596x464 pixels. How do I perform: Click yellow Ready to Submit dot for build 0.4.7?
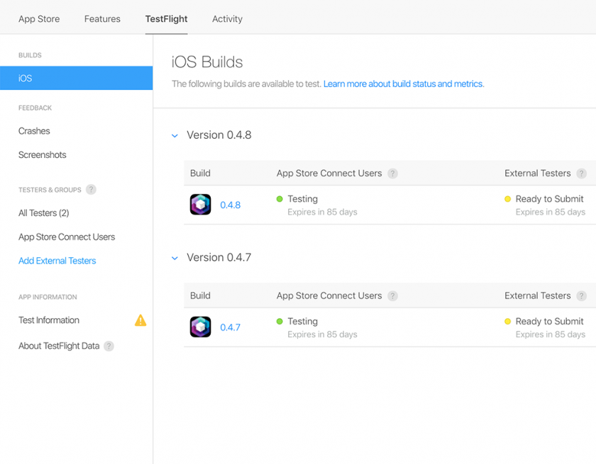click(507, 322)
